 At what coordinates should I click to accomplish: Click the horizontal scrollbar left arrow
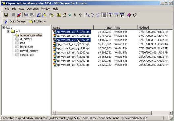[54, 113]
